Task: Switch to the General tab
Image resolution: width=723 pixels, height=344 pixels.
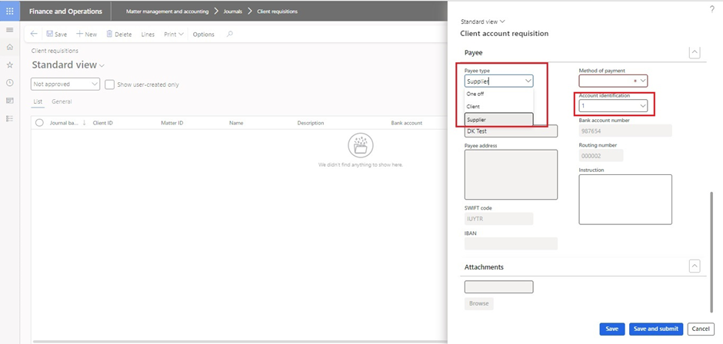Action: point(62,101)
